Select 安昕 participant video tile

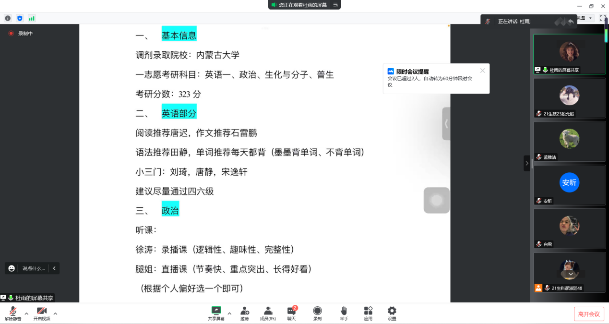click(569, 185)
